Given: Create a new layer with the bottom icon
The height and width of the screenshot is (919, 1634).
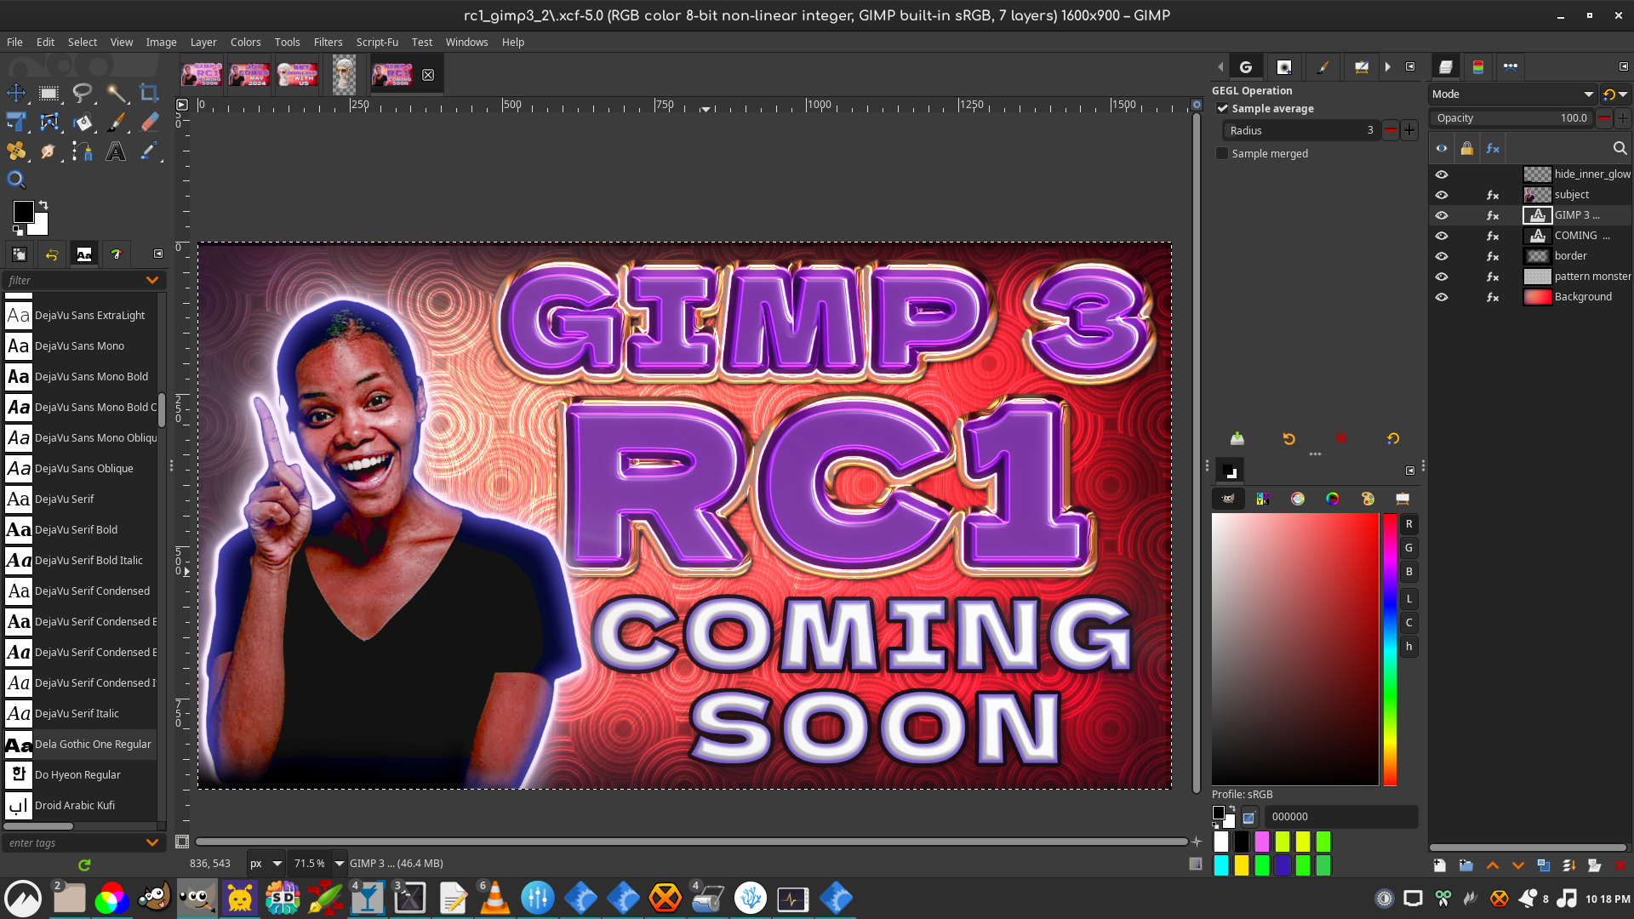Looking at the screenshot, I should (x=1439, y=865).
